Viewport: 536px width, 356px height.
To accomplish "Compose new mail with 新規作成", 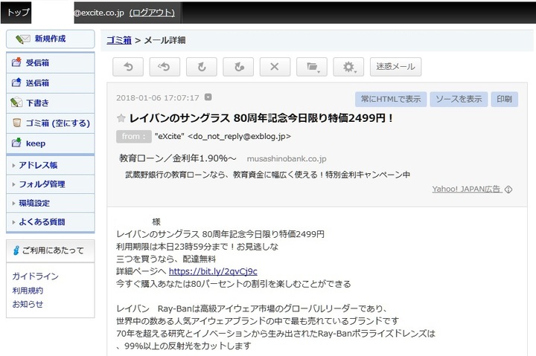I will (x=51, y=39).
